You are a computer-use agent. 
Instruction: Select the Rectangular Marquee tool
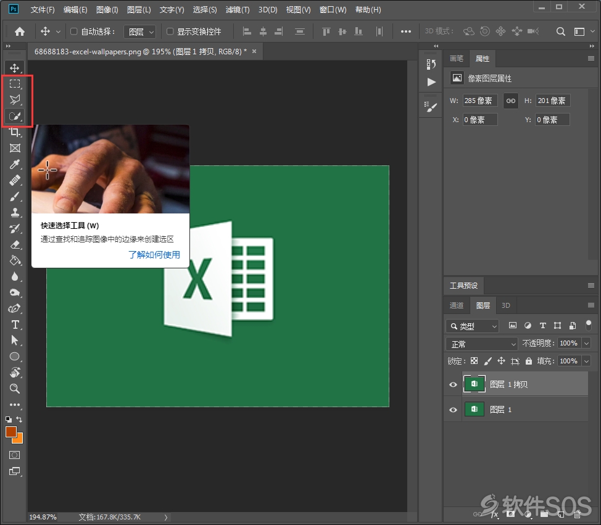click(15, 84)
